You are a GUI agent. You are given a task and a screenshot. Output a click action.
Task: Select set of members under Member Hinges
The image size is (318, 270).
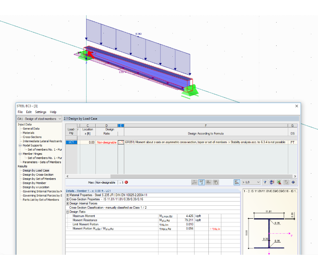pyautogui.click(x=45, y=158)
